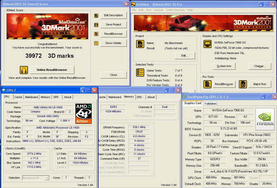Click the Online ResultBrowser abacus icon
Viewport: 277px width, 188px height.
[24, 70]
